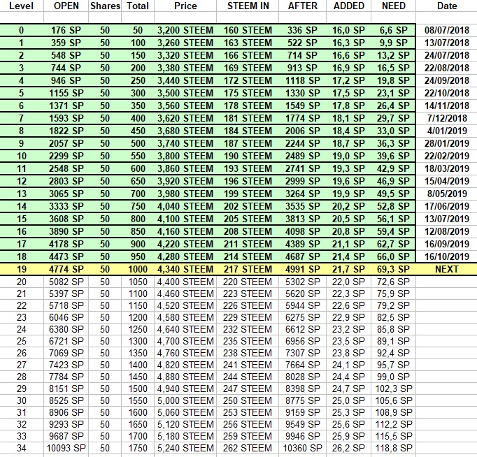Click the ADDED column header
The image size is (477, 457).
tap(348, 6)
